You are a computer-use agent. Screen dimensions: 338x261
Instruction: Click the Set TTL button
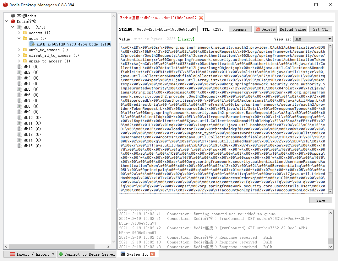tap(321, 29)
